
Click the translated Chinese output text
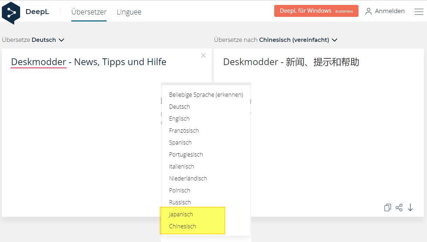(x=291, y=62)
